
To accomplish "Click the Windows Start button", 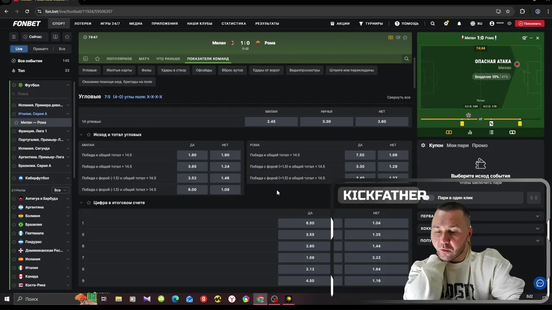I will 6,299.
